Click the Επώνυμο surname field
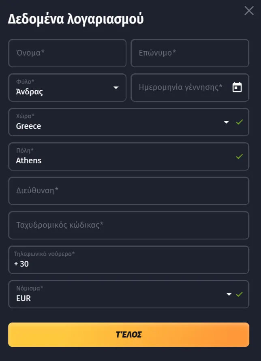261x361 pixels. tap(190, 53)
